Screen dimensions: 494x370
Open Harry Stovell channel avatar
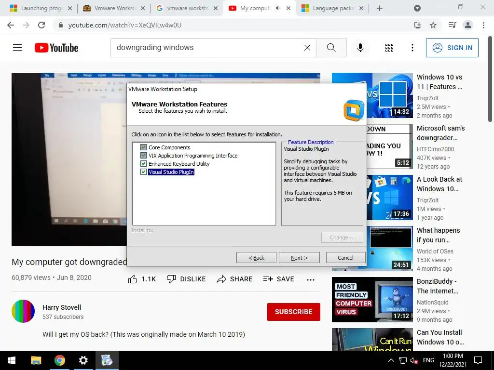tap(23, 311)
